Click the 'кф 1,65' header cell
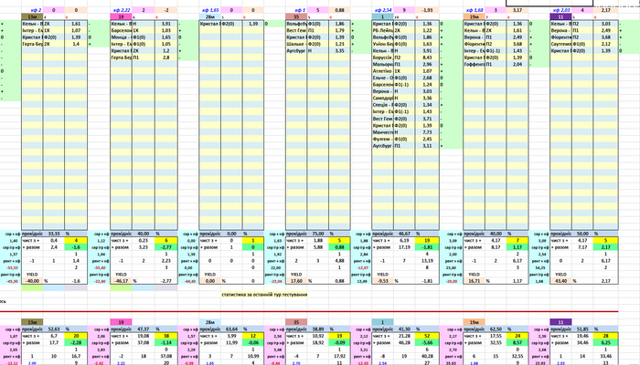 pos(210,10)
